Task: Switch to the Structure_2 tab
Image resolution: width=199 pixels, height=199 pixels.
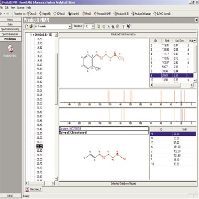Action: 33,189
